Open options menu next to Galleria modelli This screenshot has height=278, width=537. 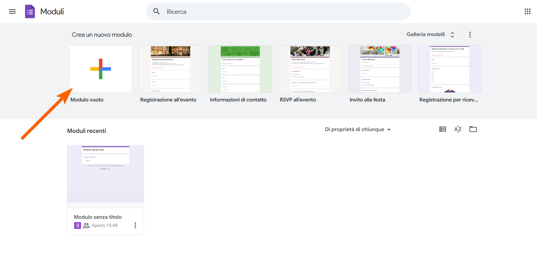470,34
